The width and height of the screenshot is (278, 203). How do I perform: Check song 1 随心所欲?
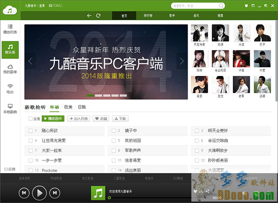(x=31, y=131)
